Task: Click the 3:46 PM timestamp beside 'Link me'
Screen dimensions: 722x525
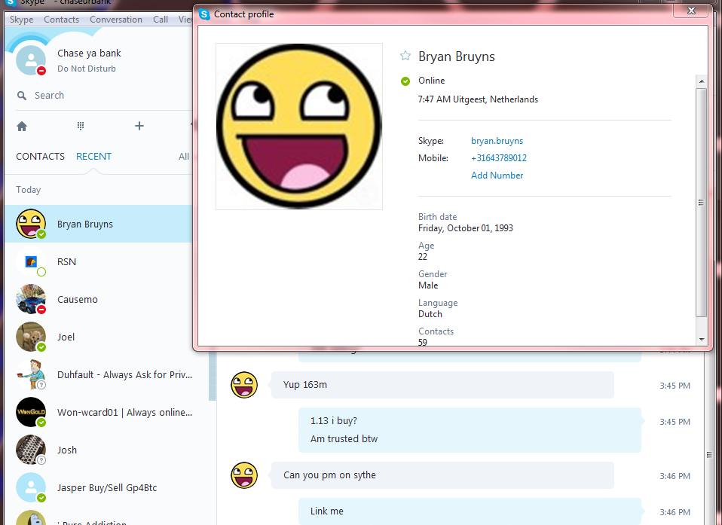Action: click(675, 512)
